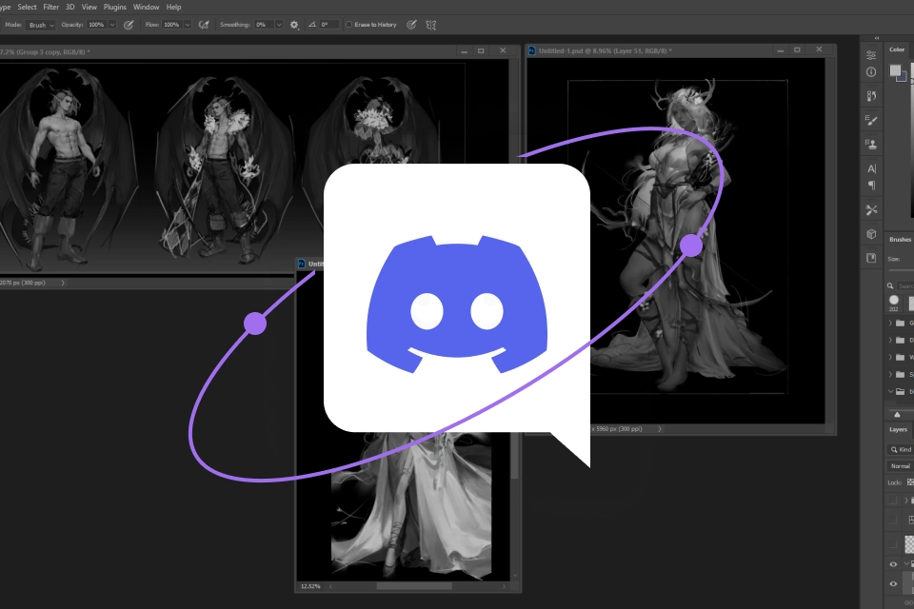Open the Plugins menu

click(115, 7)
